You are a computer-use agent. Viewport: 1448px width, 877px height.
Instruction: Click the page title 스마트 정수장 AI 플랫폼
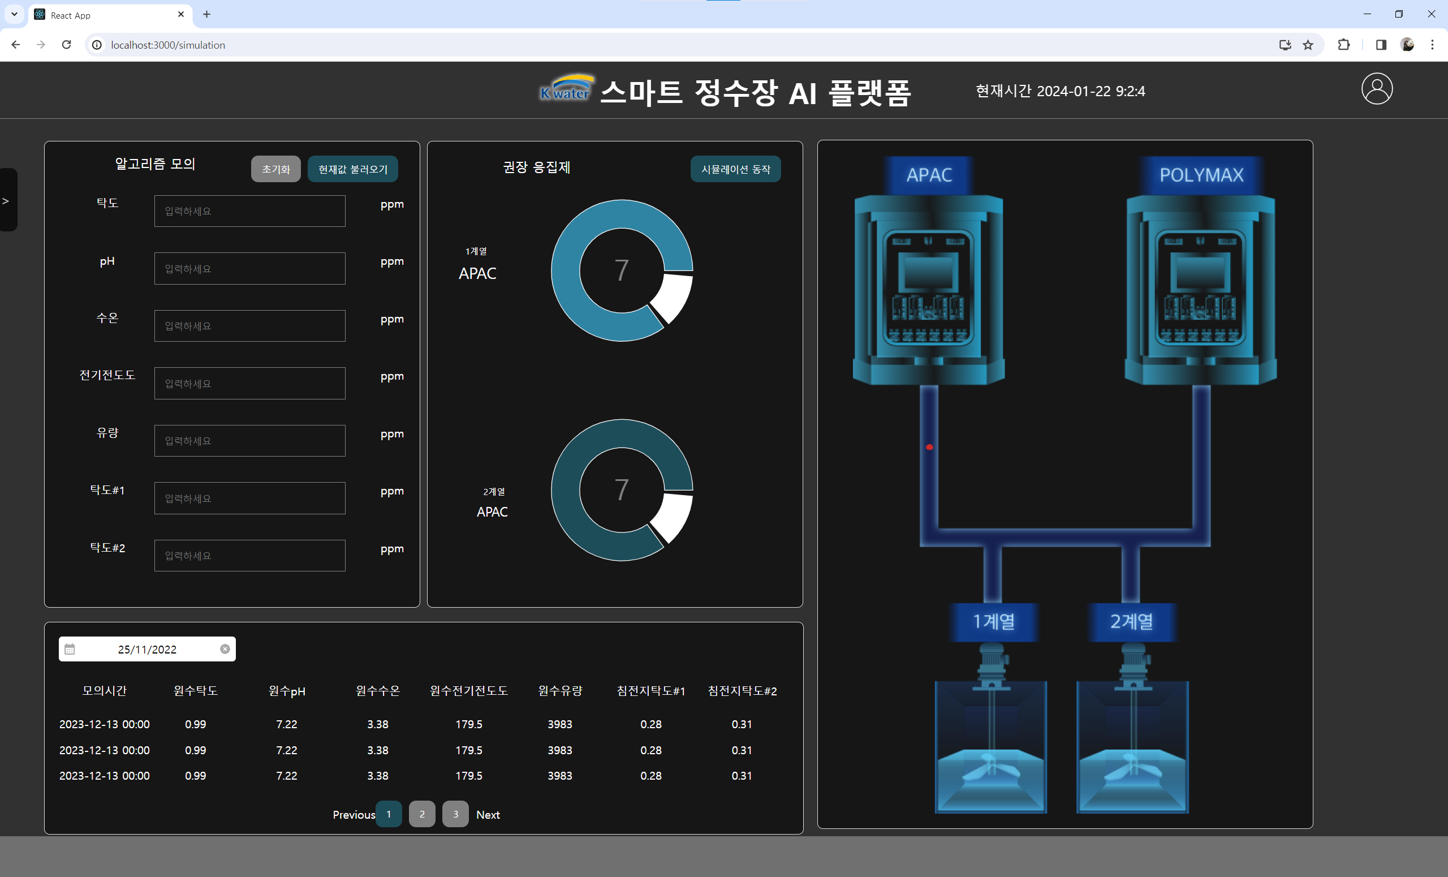[756, 92]
